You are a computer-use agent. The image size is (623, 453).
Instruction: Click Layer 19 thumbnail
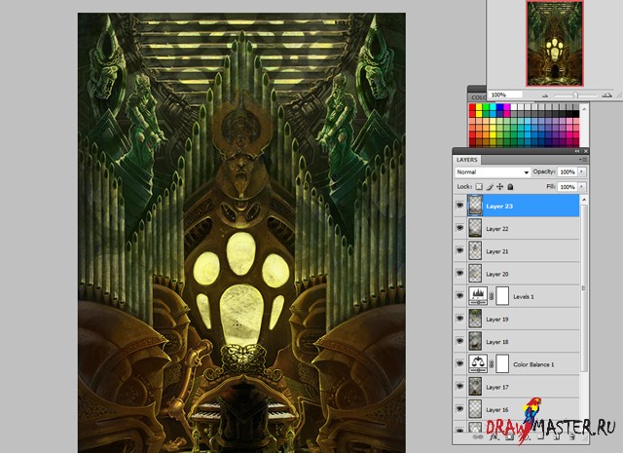click(x=475, y=319)
